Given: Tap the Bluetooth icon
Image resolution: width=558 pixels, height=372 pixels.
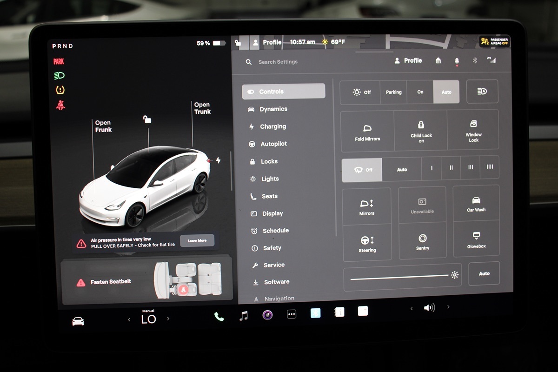Looking at the screenshot, I should (475, 60).
